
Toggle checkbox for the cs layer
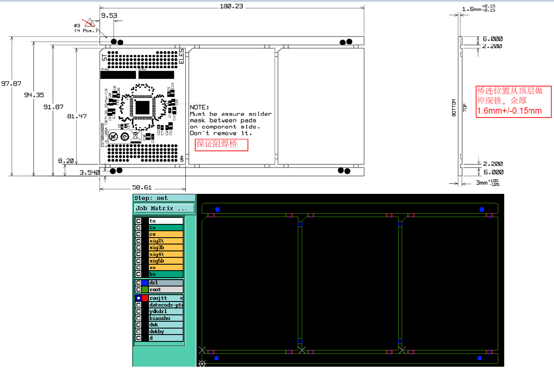(138, 234)
